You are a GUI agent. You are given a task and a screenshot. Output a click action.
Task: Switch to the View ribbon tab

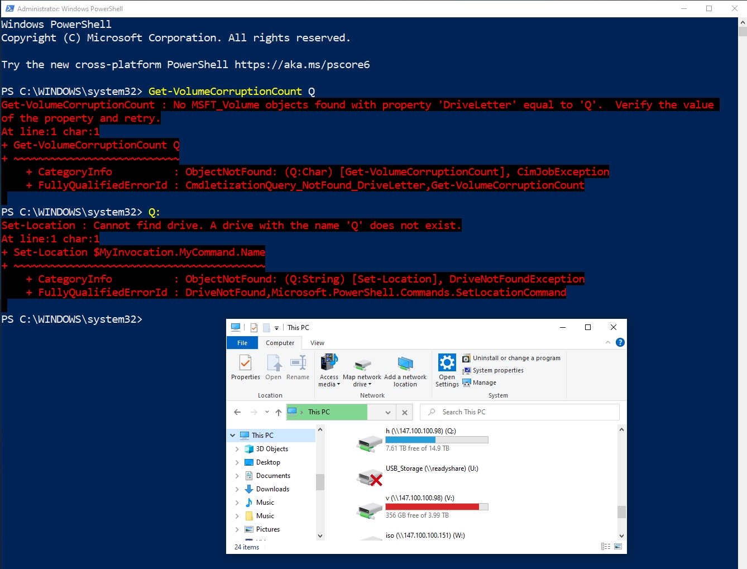[317, 343]
